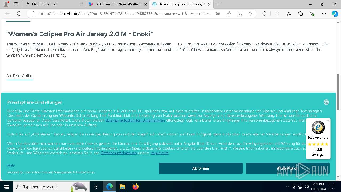Open the Datenschutzhinweisen link
Viewport: 341px width, 192px height.
pos(119,153)
